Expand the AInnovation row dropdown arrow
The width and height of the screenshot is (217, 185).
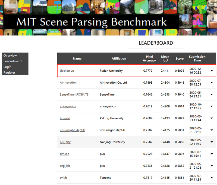[x=212, y=83]
